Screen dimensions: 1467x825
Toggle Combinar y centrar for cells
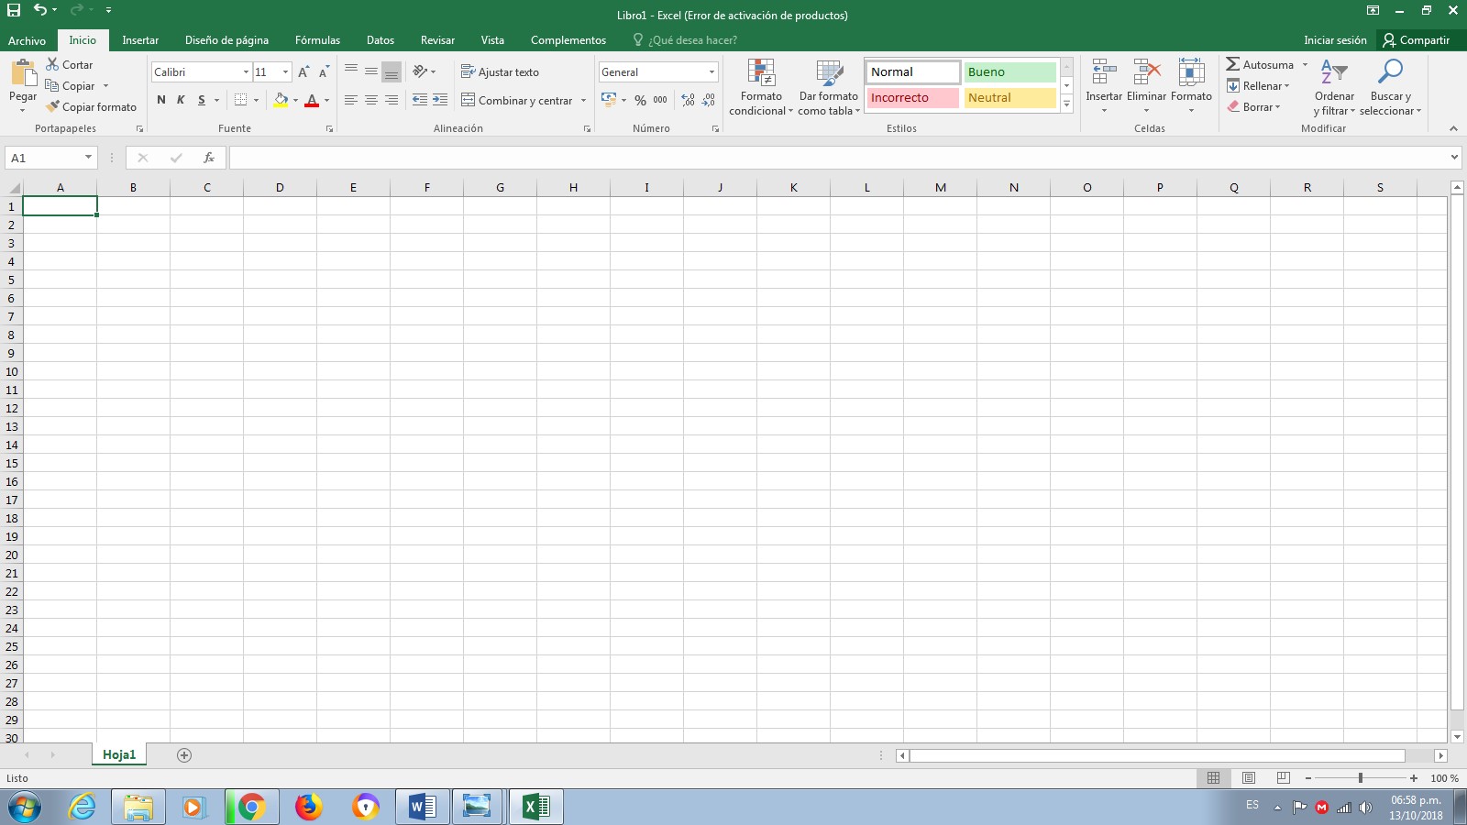coord(517,101)
